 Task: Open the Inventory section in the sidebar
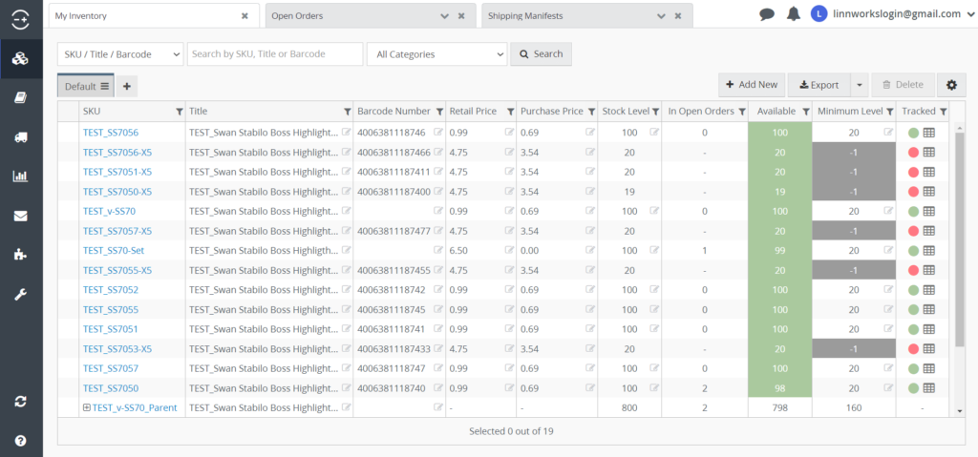pyautogui.click(x=21, y=58)
